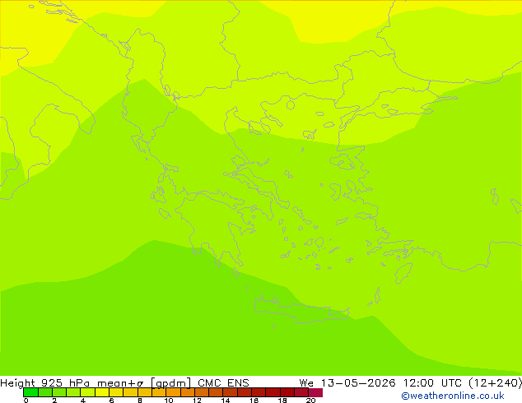This screenshot has height=403, width=522.
Task: Click the "12:00 UTC" time text
Action: [432, 382]
